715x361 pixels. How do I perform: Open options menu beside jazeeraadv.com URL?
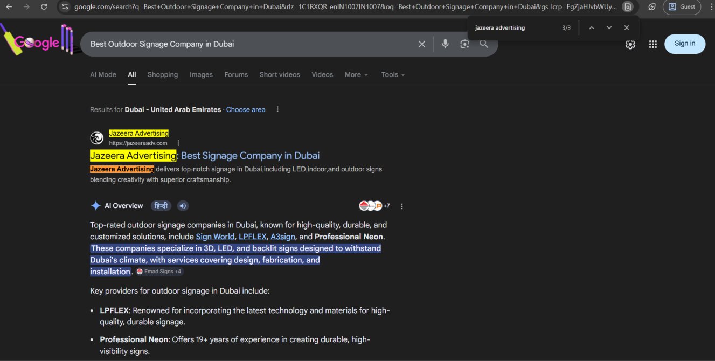click(178, 143)
